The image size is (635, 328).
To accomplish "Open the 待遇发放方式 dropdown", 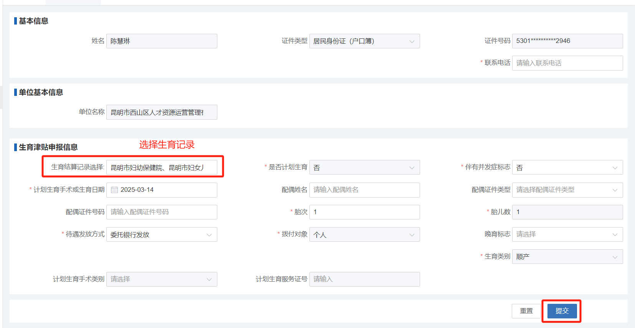I will 161,234.
